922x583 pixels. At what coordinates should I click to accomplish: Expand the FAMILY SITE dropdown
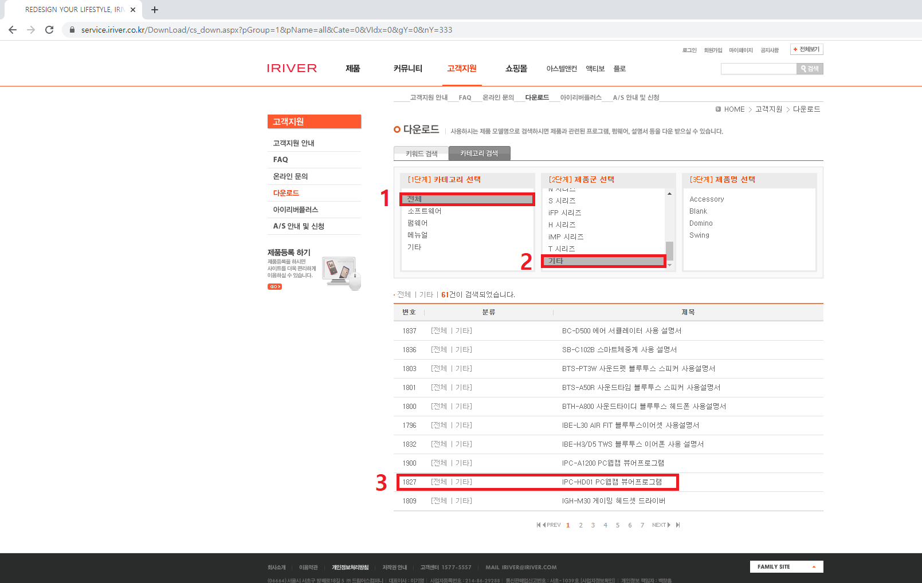(786, 567)
